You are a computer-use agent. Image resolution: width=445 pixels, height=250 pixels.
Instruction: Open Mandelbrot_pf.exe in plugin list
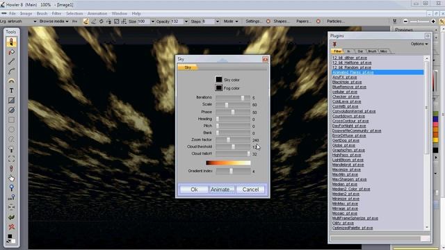point(348,165)
